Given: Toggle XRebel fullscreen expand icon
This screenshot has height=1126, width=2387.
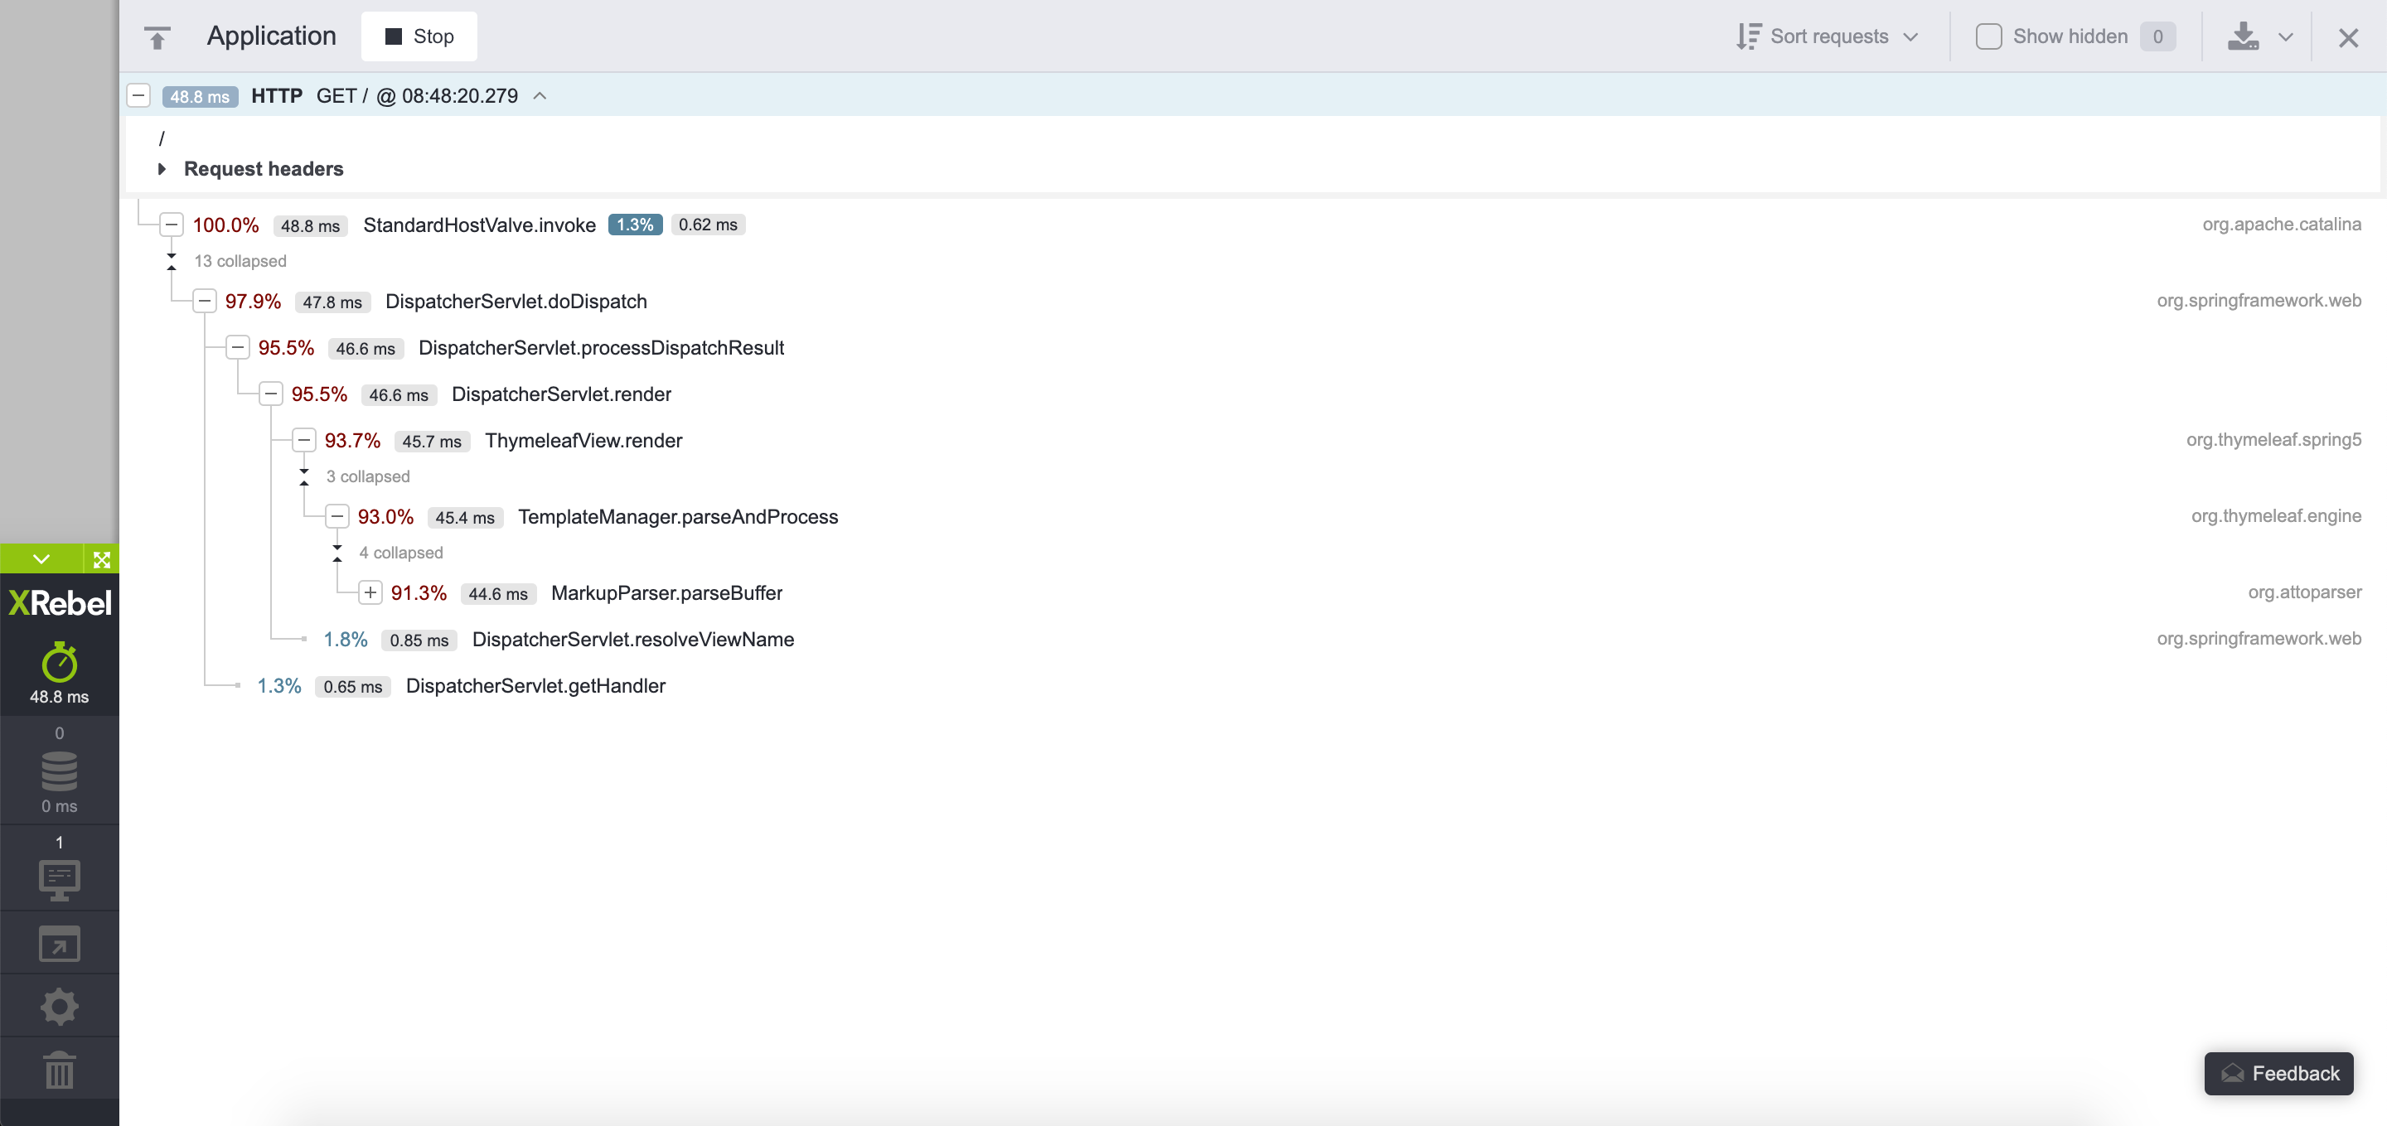Looking at the screenshot, I should 102,559.
